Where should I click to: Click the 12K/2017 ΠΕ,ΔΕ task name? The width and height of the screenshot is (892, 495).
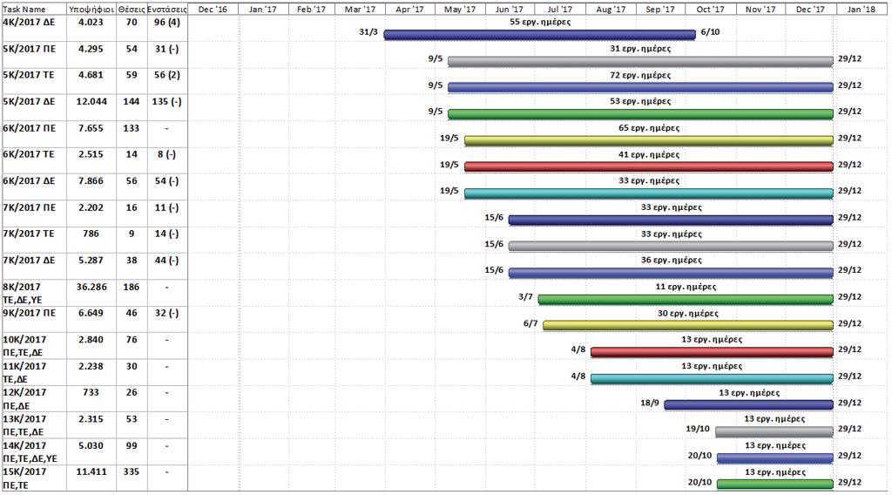(24, 399)
